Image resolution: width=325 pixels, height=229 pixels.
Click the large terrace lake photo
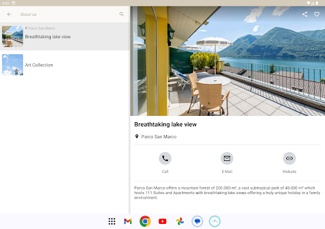coord(227,61)
